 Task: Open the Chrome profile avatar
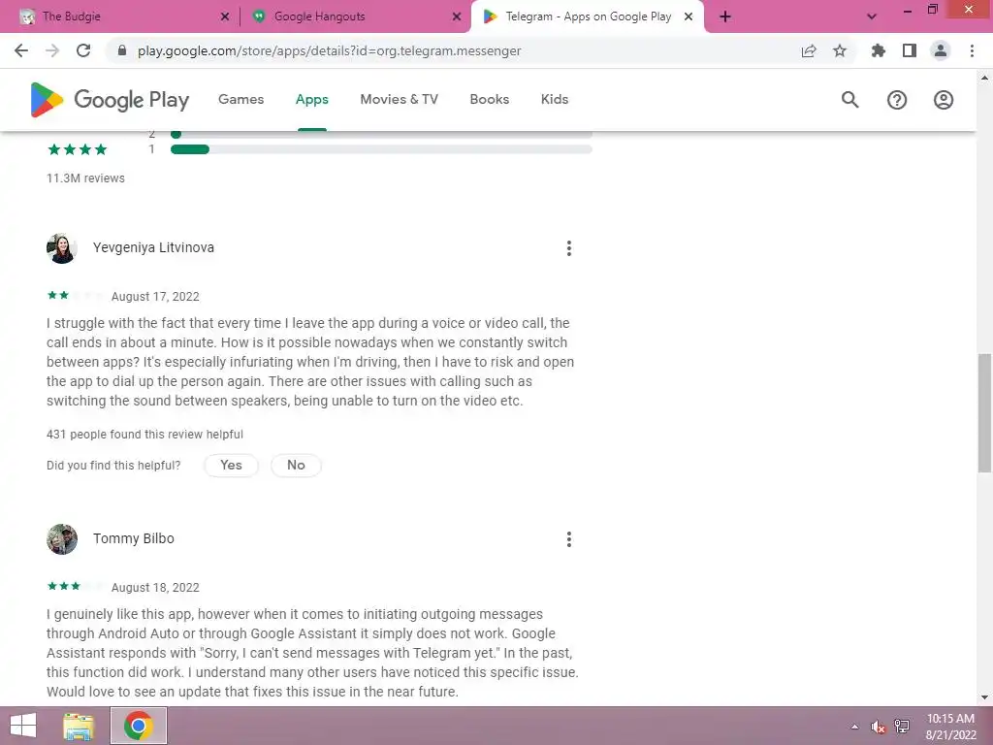point(941,50)
